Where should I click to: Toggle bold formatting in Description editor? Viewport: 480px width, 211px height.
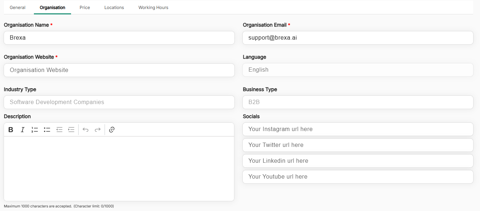coord(11,130)
